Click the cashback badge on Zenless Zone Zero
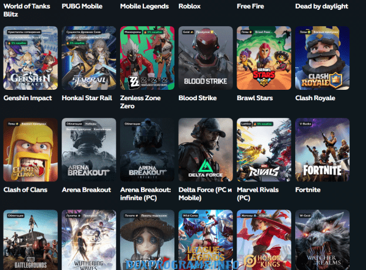This screenshot has width=366, height=270. click(x=153, y=32)
